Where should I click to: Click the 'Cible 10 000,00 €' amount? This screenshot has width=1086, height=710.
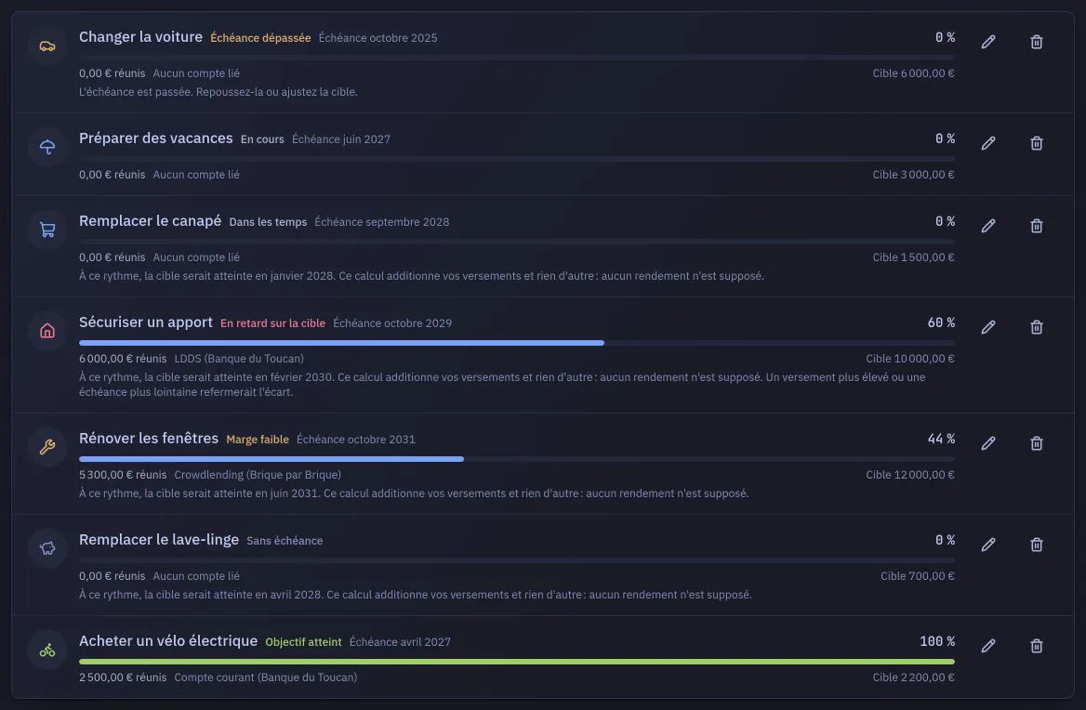(910, 359)
